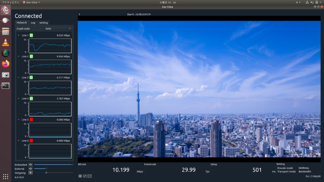Screen dimensions: 324x182
Task: Open the Graph scale Auto dropdown
Action: click(x=58, y=29)
